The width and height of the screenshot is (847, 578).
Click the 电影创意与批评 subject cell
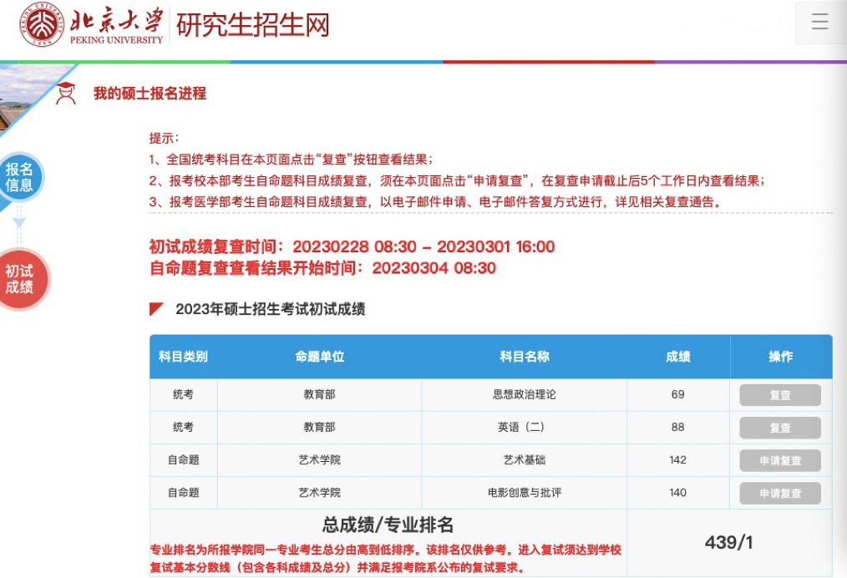[524, 493]
